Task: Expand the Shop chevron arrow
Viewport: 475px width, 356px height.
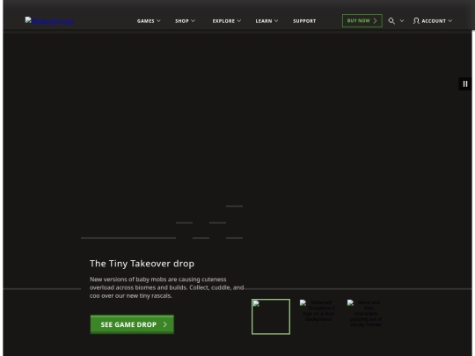Action: [x=193, y=21]
